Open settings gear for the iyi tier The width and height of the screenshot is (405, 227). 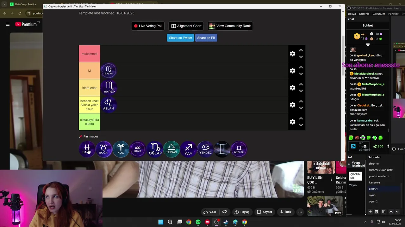[x=292, y=71]
